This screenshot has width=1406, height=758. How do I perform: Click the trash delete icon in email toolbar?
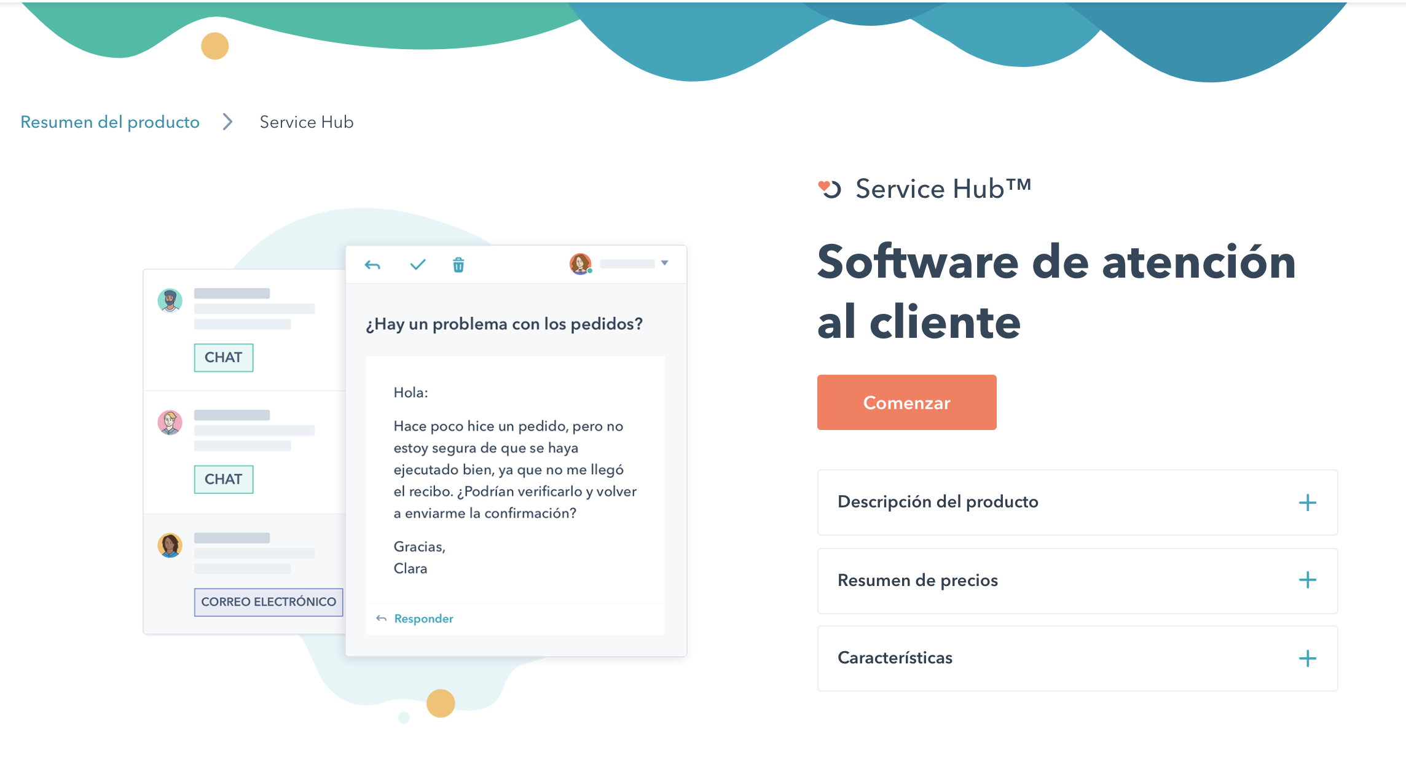pos(458,265)
